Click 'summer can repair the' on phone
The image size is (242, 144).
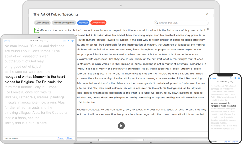pyautogui.click(x=221, y=103)
